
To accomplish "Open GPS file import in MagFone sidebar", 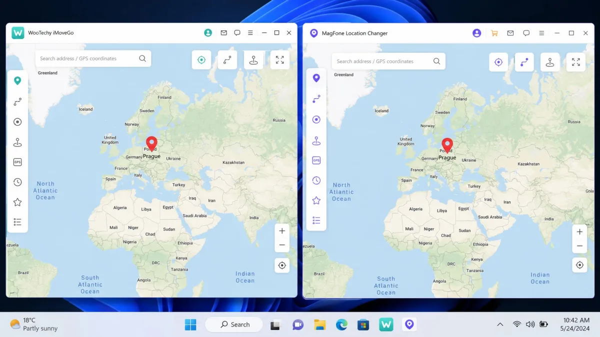I will pyautogui.click(x=316, y=160).
